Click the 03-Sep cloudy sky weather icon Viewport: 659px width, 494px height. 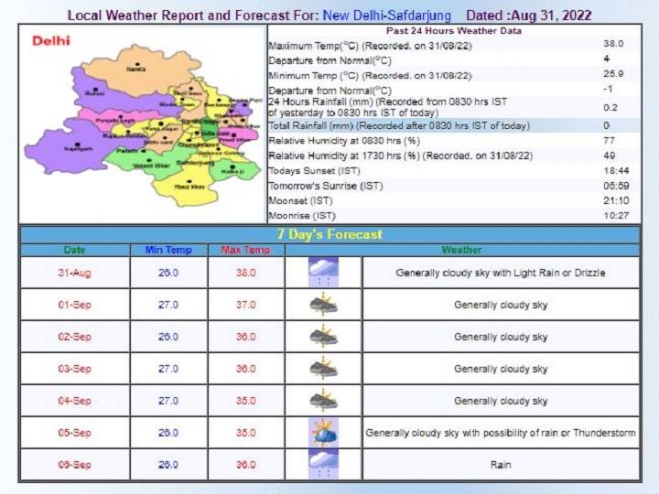point(323,369)
